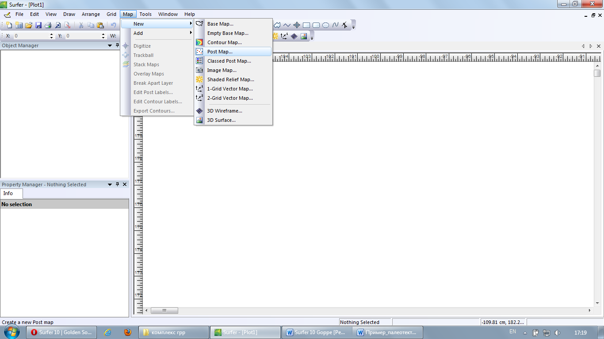Viewport: 604px width, 339px height.
Task: Open the Edit menu
Action: (34, 14)
